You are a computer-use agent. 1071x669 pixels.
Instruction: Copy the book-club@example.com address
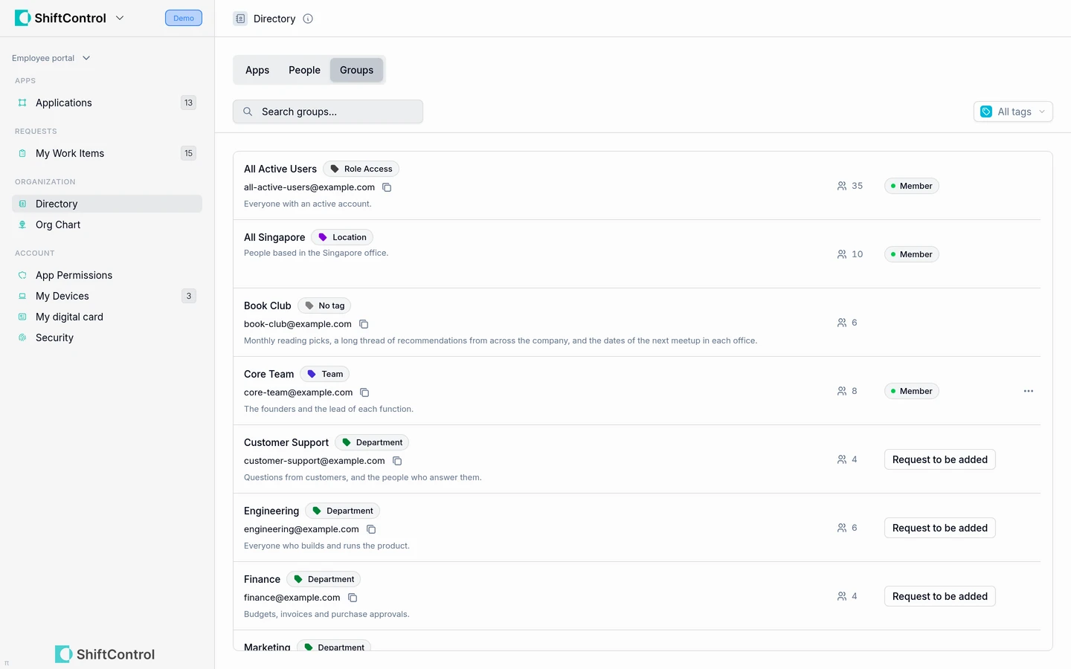[x=364, y=324]
